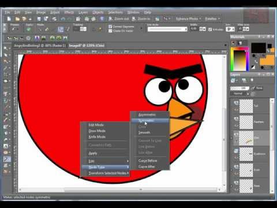Choose Smooth in Node Type submenu

click(x=149, y=133)
